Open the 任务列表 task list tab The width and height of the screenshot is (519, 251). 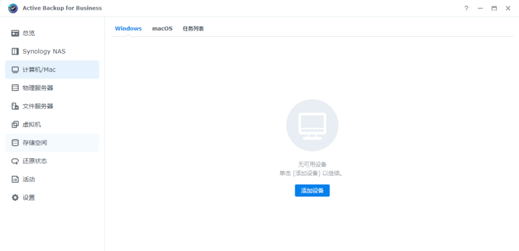[193, 29]
